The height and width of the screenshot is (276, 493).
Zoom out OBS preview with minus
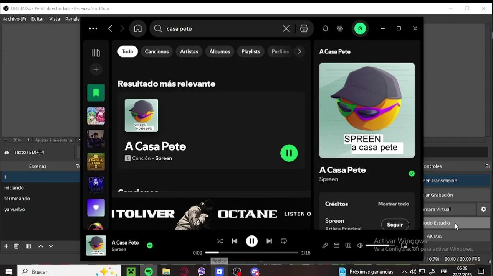[5, 140]
